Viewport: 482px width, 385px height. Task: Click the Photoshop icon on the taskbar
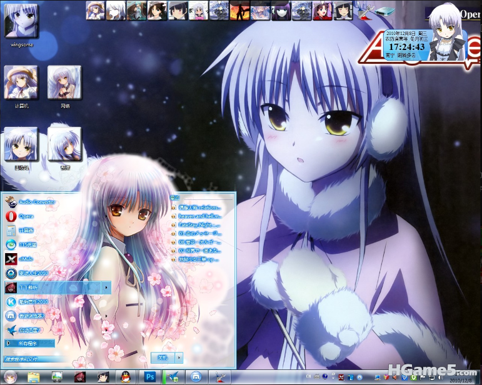click(149, 377)
